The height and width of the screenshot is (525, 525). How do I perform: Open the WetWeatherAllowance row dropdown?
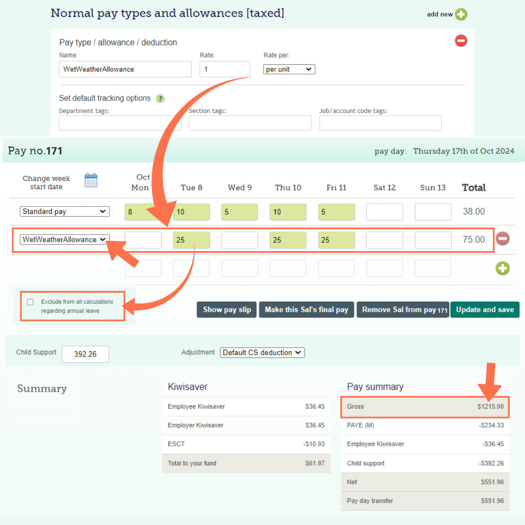coord(64,239)
